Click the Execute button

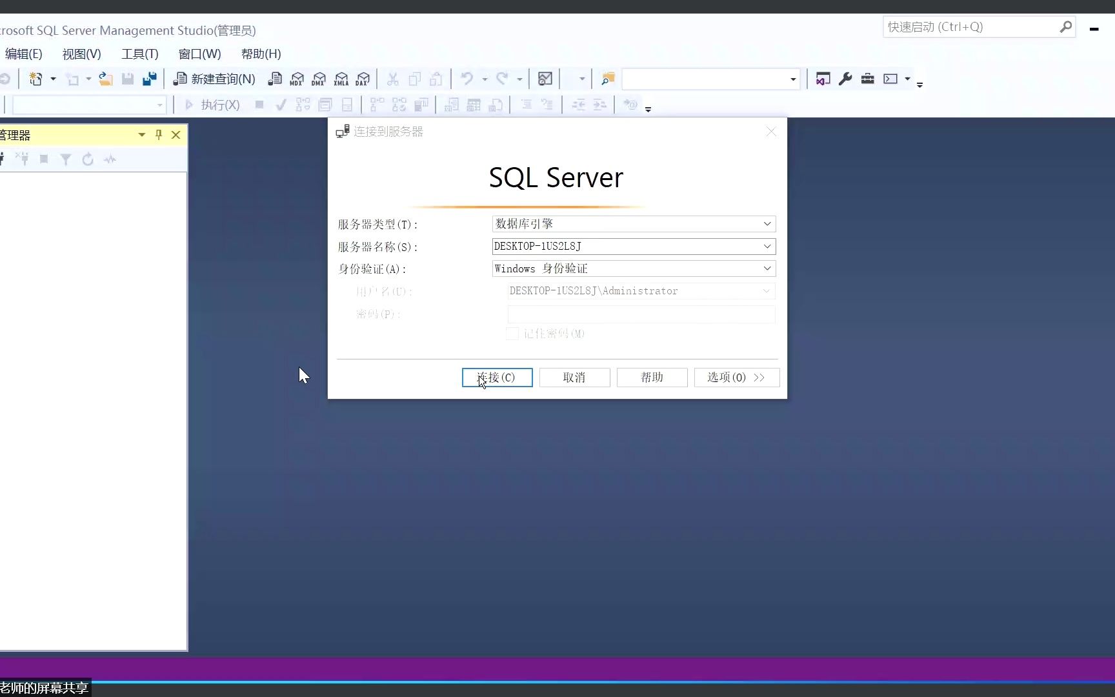pos(213,105)
